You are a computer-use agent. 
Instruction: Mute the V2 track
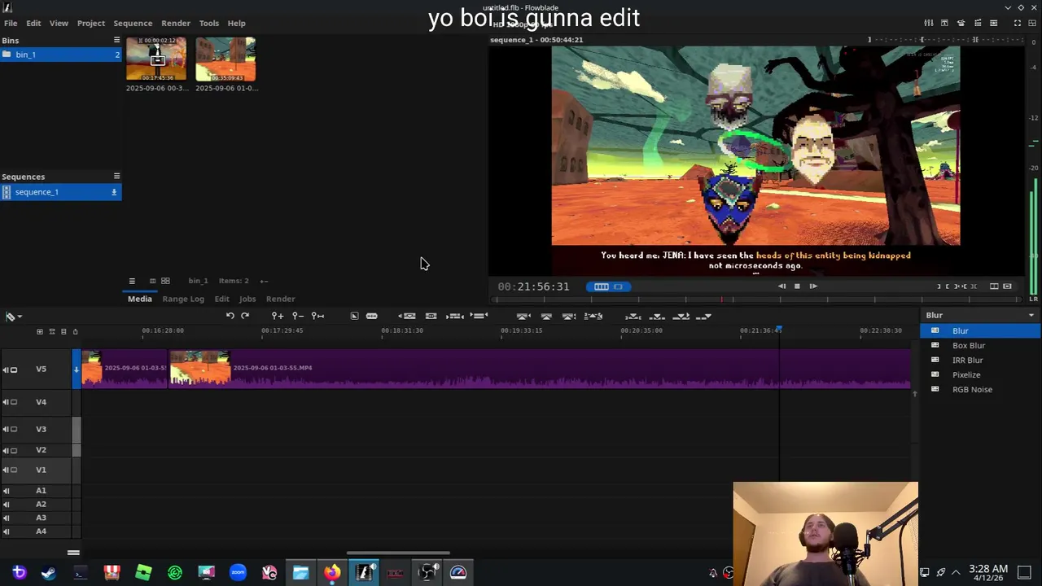pyautogui.click(x=6, y=450)
